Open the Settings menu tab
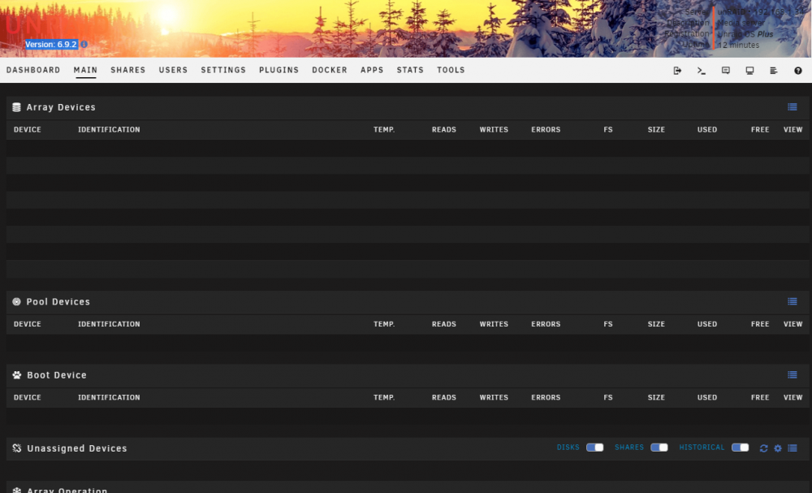812x493 pixels. pos(223,70)
